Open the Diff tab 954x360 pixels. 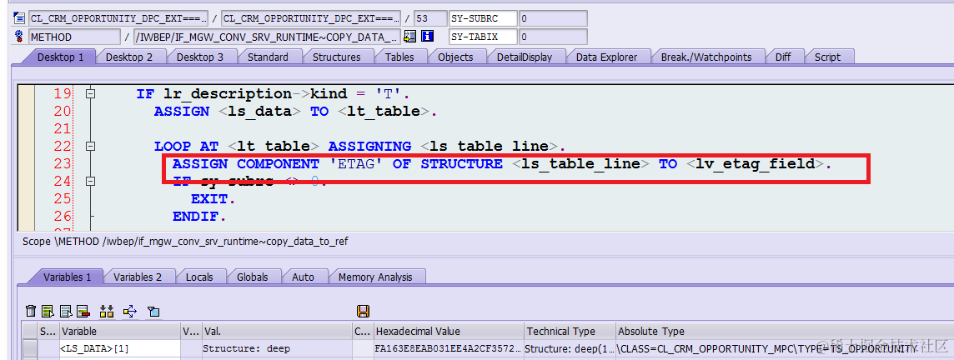[783, 57]
